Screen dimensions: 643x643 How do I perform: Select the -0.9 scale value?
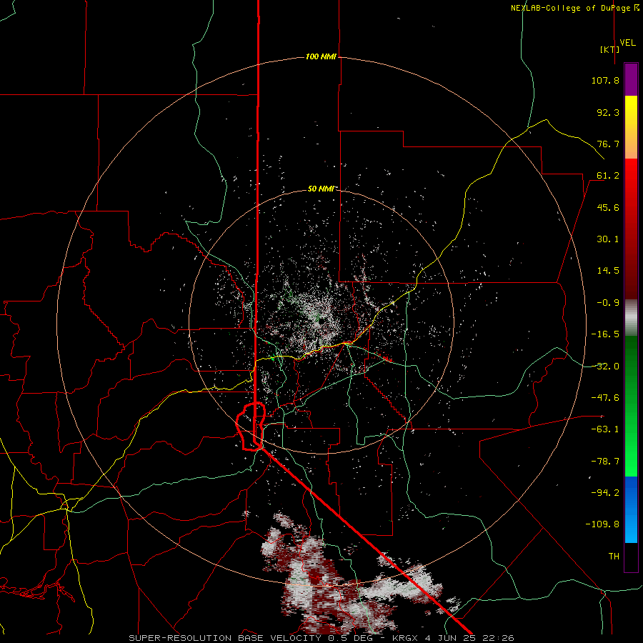[x=608, y=303]
